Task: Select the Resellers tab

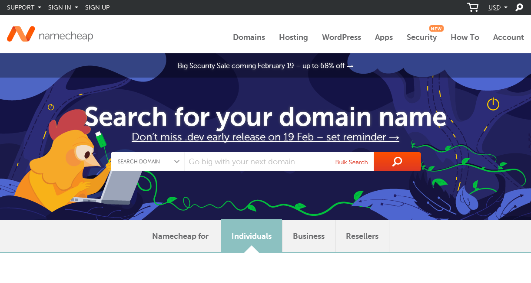Action: point(362,236)
